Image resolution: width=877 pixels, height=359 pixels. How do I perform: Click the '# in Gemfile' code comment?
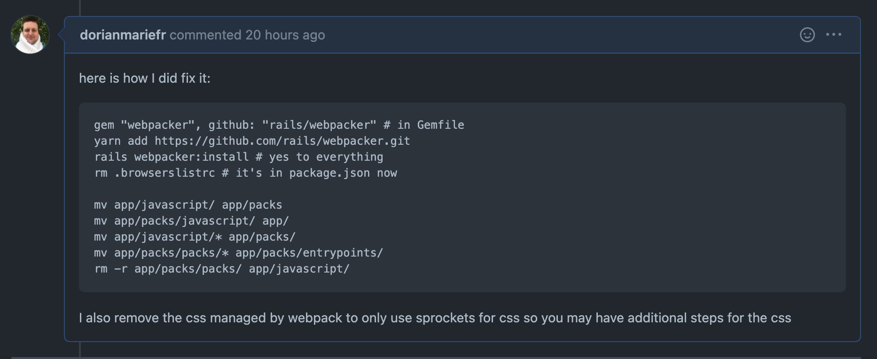point(424,125)
